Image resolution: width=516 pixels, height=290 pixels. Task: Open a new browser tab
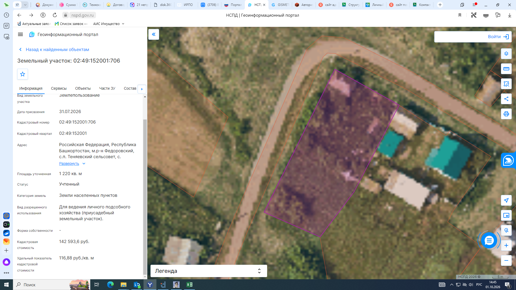point(440,5)
